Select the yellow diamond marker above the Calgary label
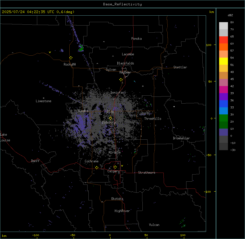245x239 pixels. pos(115,167)
